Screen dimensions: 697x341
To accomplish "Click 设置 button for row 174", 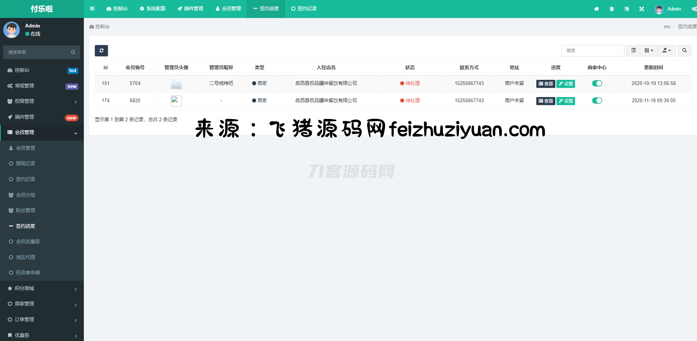I will pyautogui.click(x=566, y=101).
